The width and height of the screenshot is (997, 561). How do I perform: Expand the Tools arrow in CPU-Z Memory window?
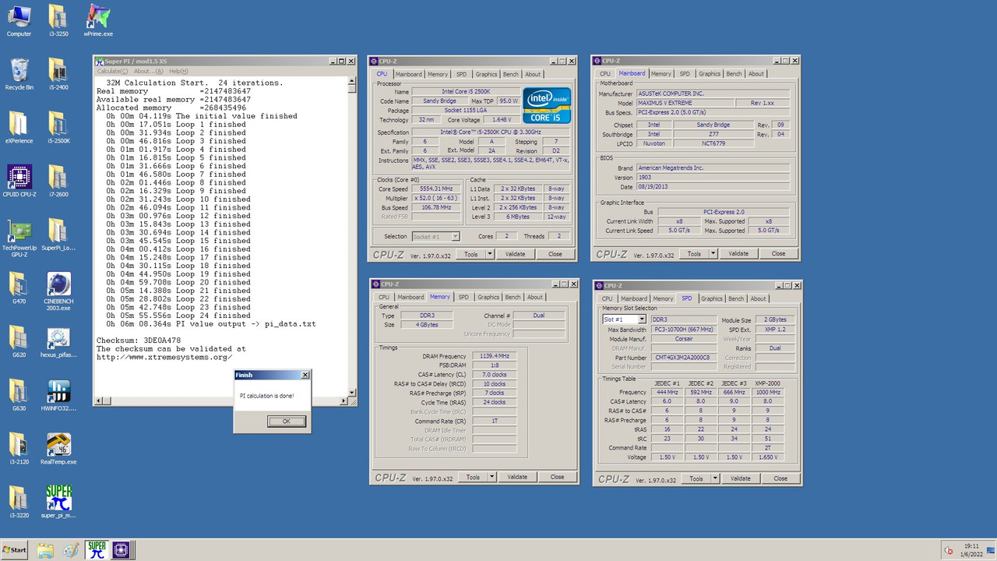(492, 477)
